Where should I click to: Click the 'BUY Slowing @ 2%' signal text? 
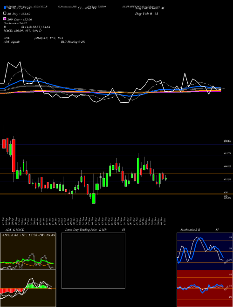pos(73,42)
